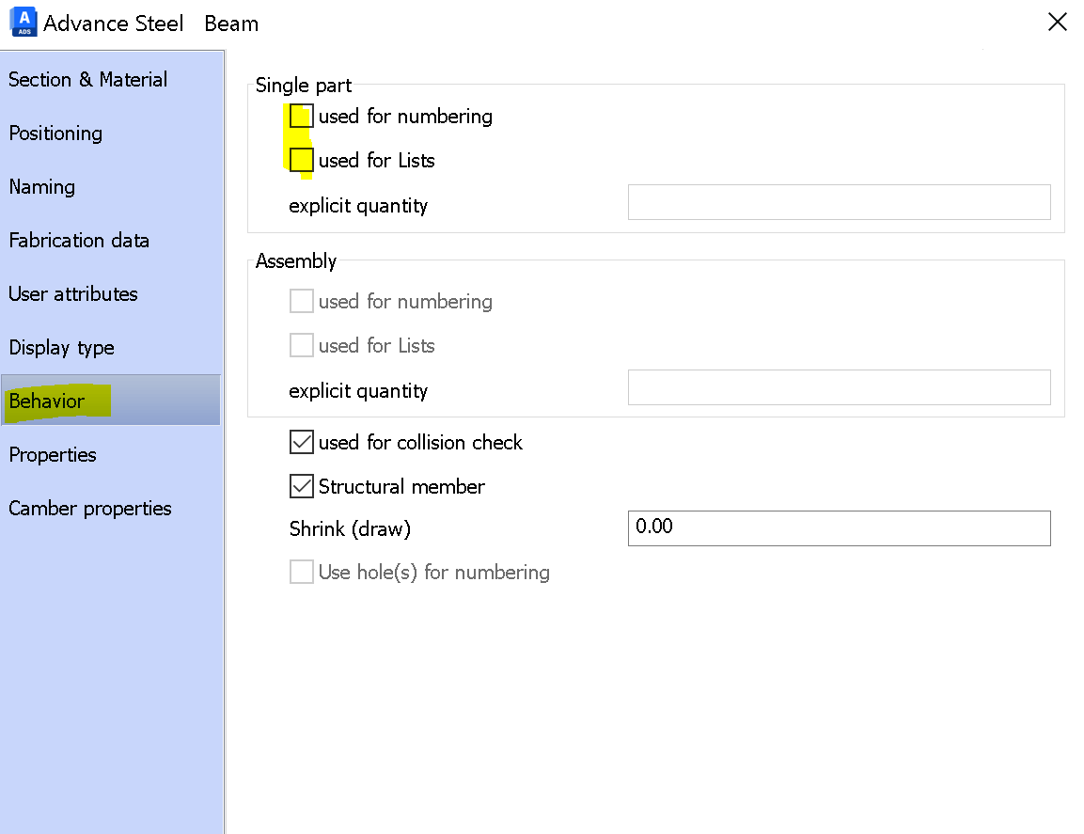Select the Naming tab
Image resolution: width=1084 pixels, height=834 pixels.
[x=42, y=187]
